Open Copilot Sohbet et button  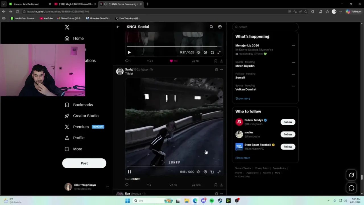pos(353,11)
